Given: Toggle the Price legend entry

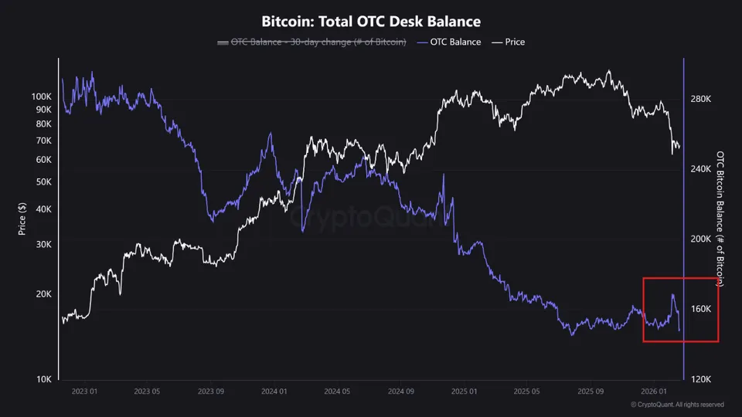Looking at the screenshot, I should pos(509,42).
